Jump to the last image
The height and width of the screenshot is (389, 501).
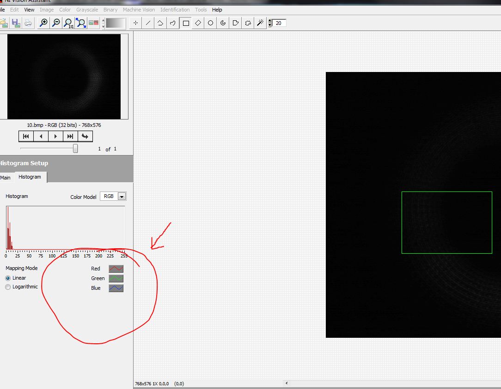click(x=70, y=136)
